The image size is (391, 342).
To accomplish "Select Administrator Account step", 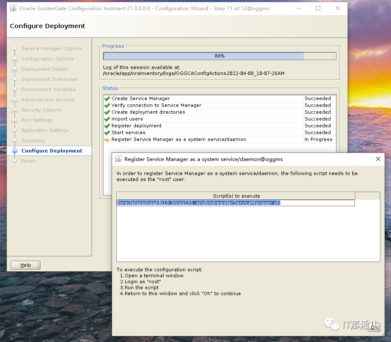I will 48,100.
